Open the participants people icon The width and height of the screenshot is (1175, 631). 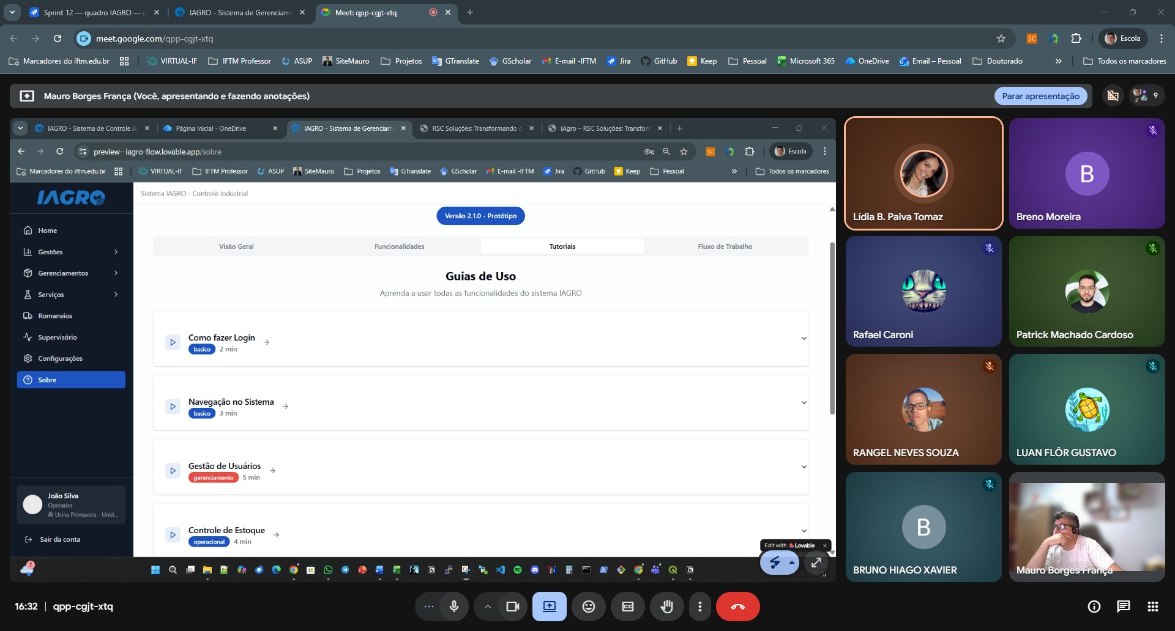tap(1146, 95)
